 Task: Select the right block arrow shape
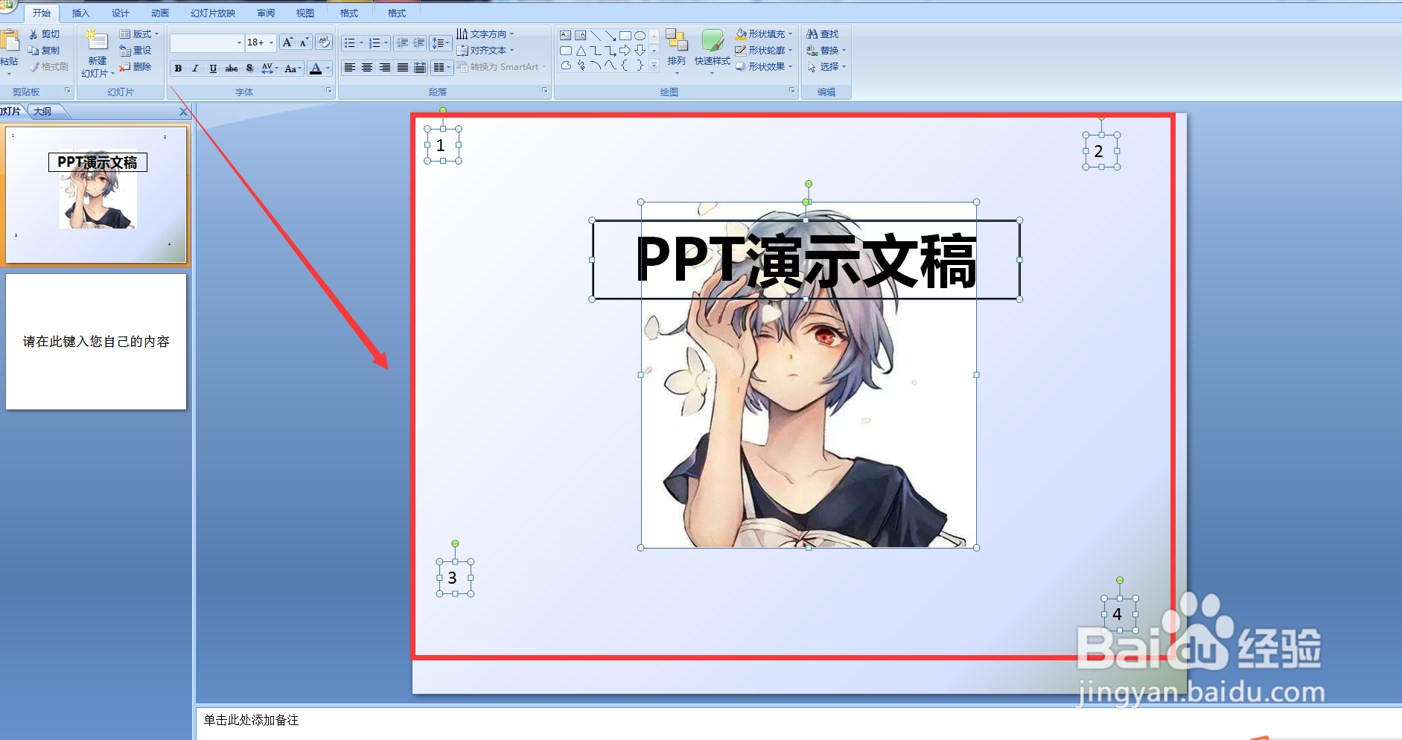tap(625, 51)
